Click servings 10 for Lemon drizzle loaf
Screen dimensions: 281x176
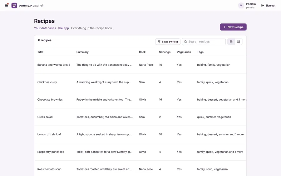point(160,134)
